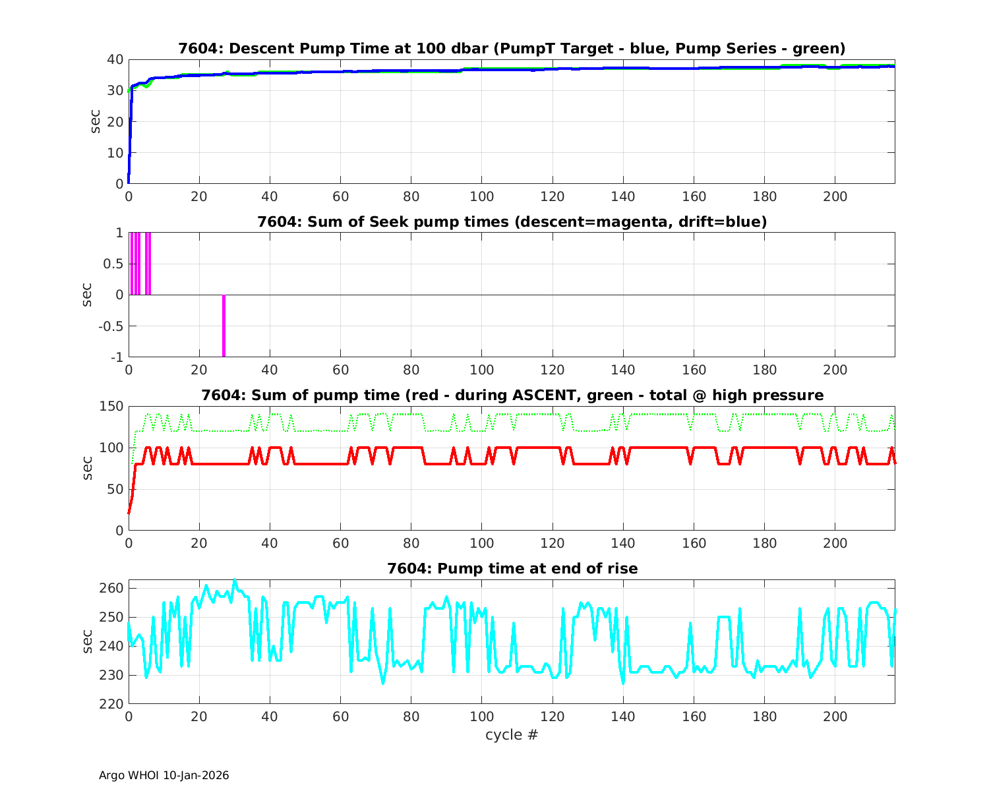The image size is (989, 791).
Task: Click the 230 y-axis tick label
Action: 113,675
